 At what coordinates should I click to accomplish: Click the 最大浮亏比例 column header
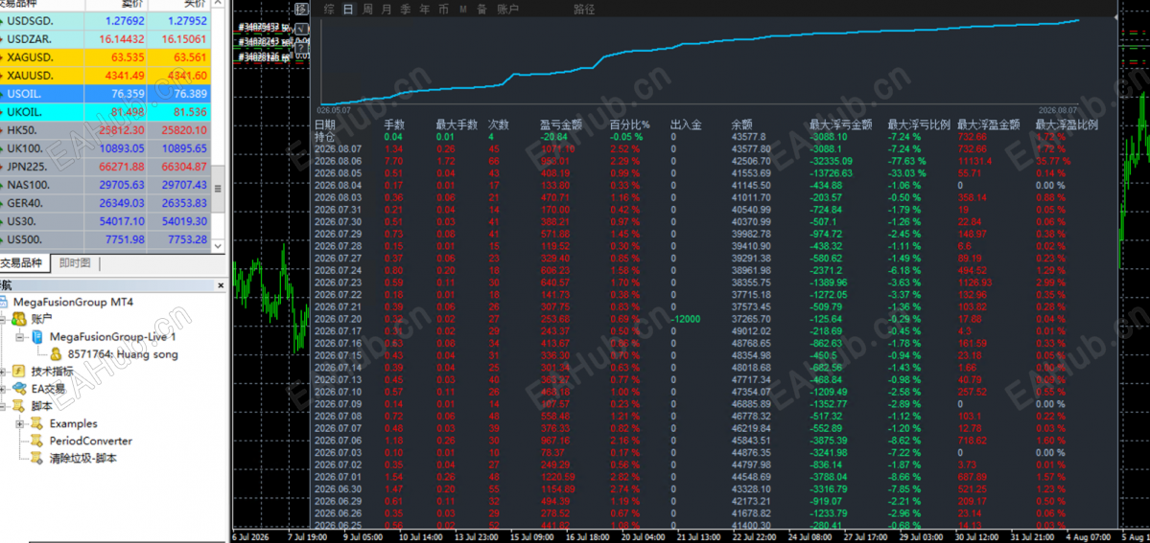919,124
